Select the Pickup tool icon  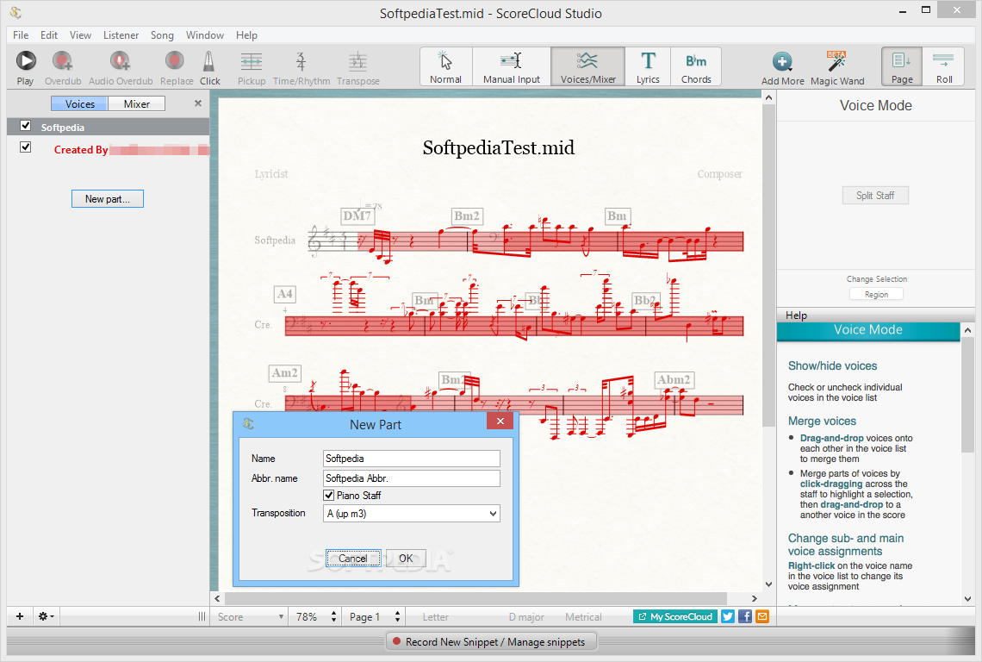click(x=252, y=61)
